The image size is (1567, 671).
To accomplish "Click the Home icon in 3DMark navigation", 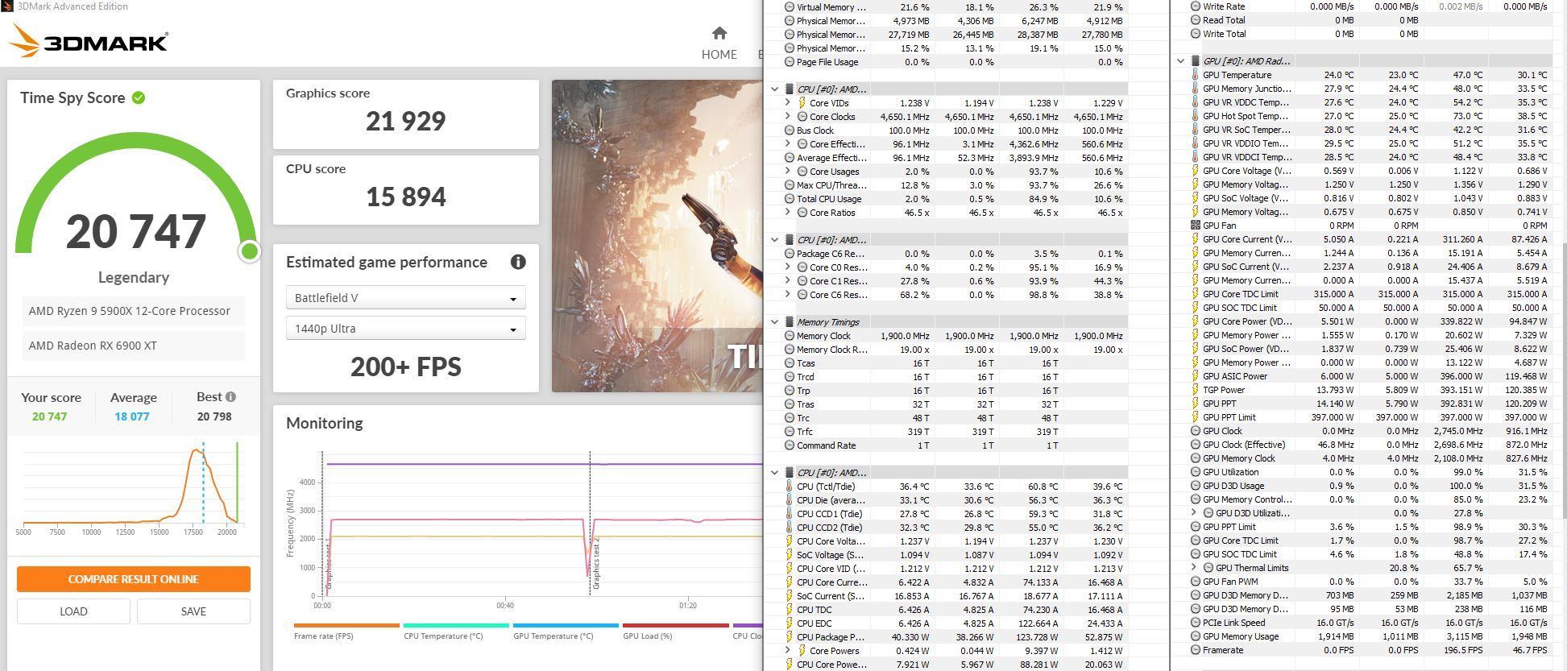I will (x=719, y=33).
